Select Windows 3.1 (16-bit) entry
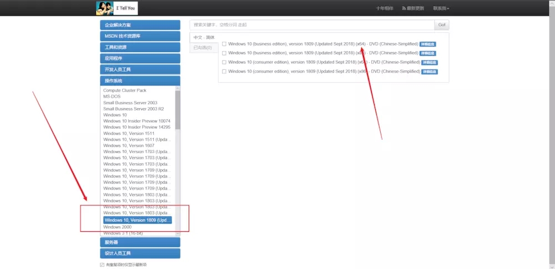This screenshot has width=555, height=269. point(123,233)
